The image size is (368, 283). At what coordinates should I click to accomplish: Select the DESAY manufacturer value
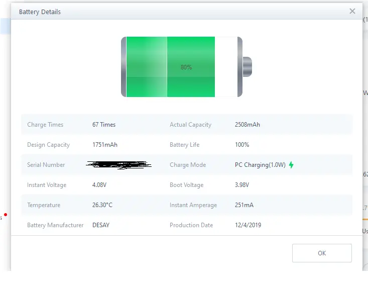[101, 225]
